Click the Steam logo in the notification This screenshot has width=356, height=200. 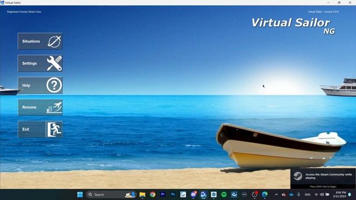298,176
